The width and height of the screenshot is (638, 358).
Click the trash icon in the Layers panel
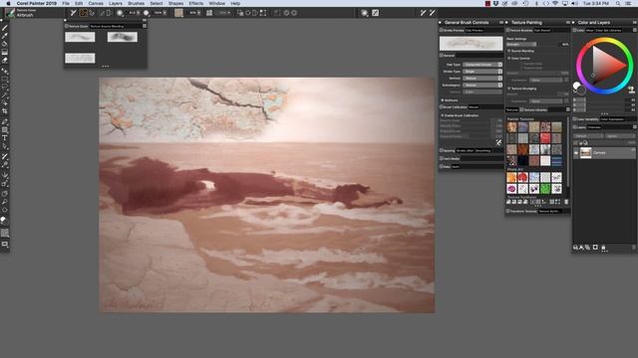[634, 248]
